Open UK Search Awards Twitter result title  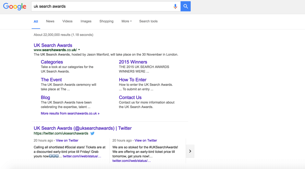(x=83, y=128)
